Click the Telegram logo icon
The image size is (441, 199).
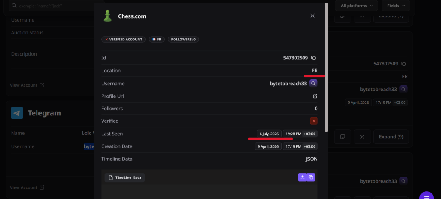(x=17, y=113)
